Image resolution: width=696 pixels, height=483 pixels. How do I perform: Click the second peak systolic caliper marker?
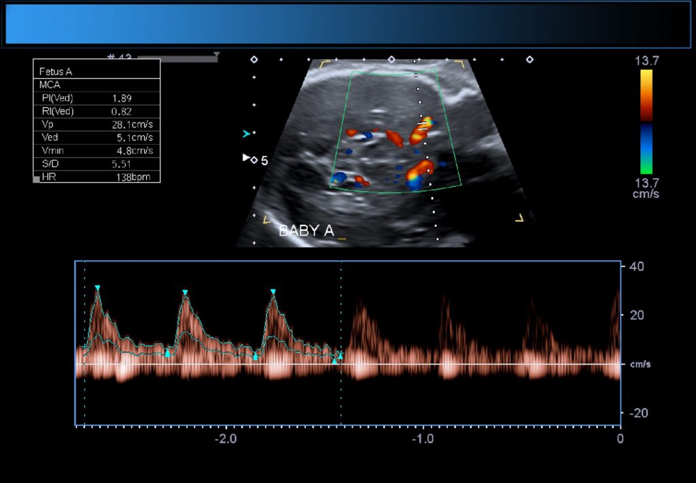[x=185, y=293]
